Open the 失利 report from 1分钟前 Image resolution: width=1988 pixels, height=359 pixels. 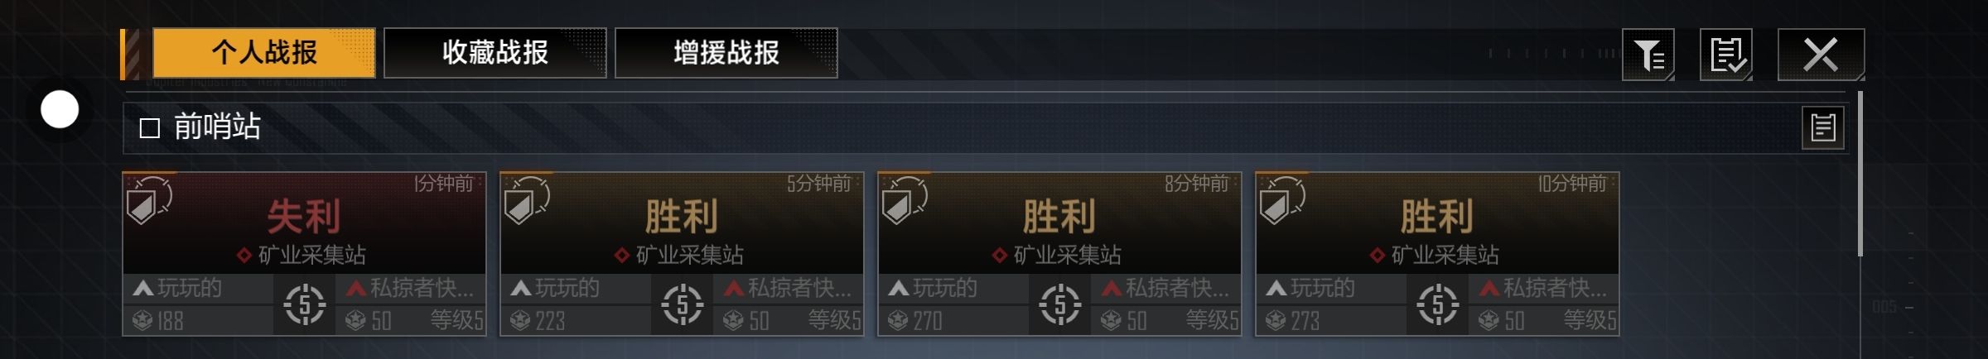click(x=304, y=254)
